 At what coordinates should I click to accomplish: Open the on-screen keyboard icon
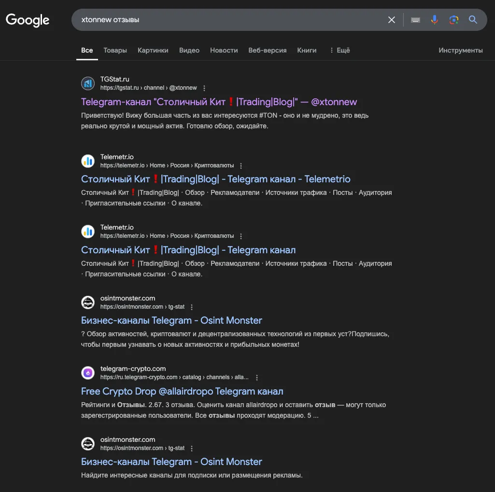pos(415,20)
